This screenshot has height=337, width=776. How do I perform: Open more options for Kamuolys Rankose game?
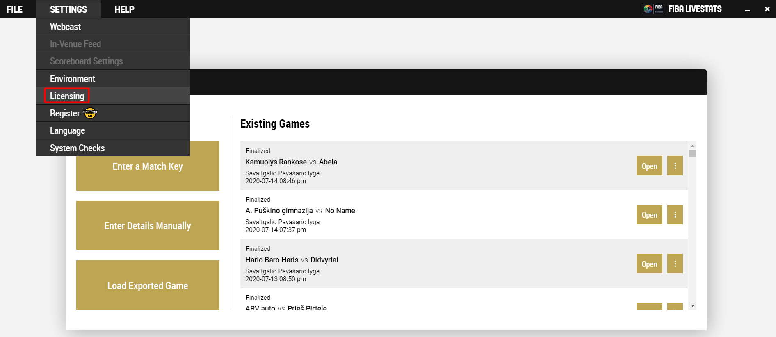675,166
